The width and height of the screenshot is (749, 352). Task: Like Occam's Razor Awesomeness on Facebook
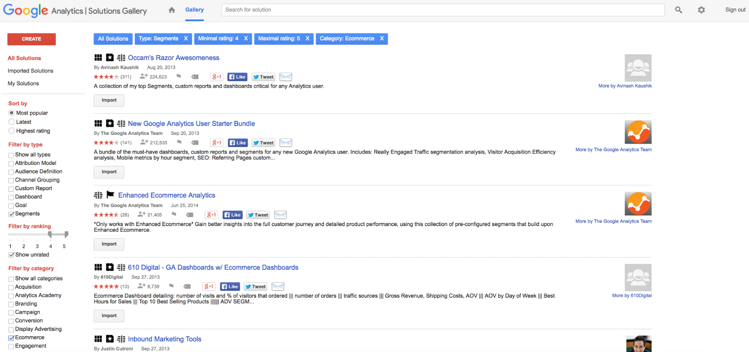coord(238,77)
